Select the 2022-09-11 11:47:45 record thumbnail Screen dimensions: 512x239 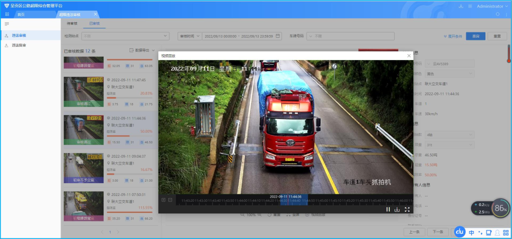pos(83,92)
